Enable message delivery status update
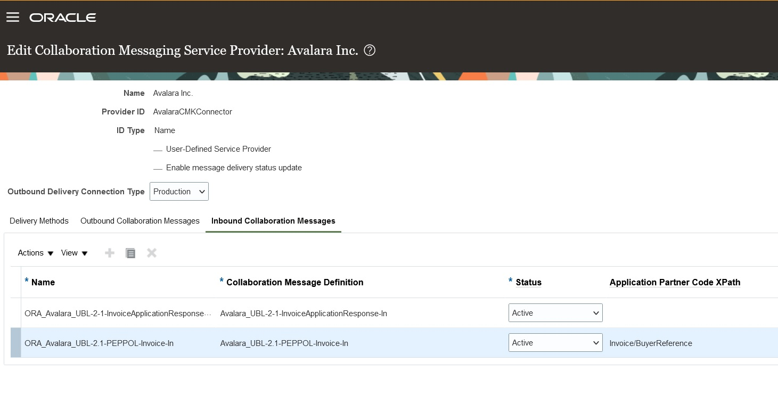The width and height of the screenshot is (778, 420). pyautogui.click(x=158, y=168)
